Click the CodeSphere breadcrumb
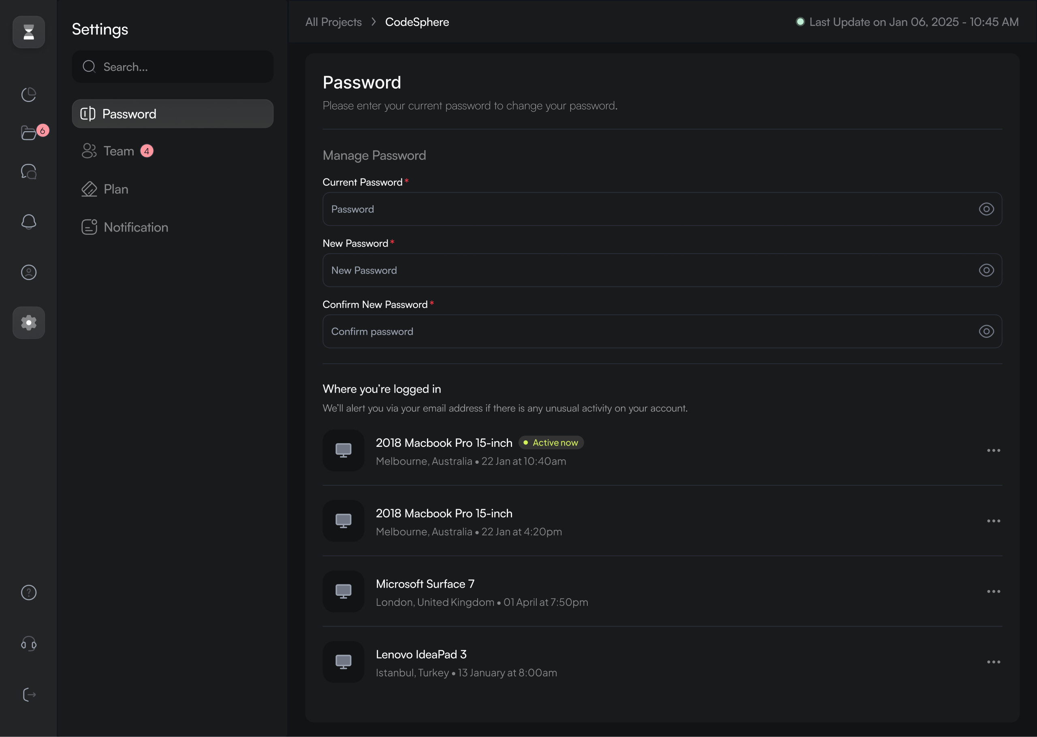Screen dimensions: 1037x737 (x=417, y=22)
